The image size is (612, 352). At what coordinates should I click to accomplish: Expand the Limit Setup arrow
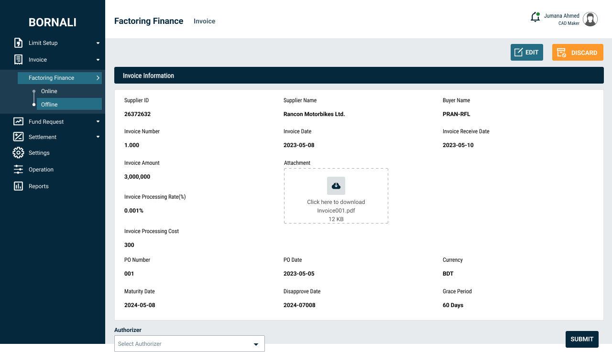[x=98, y=43]
